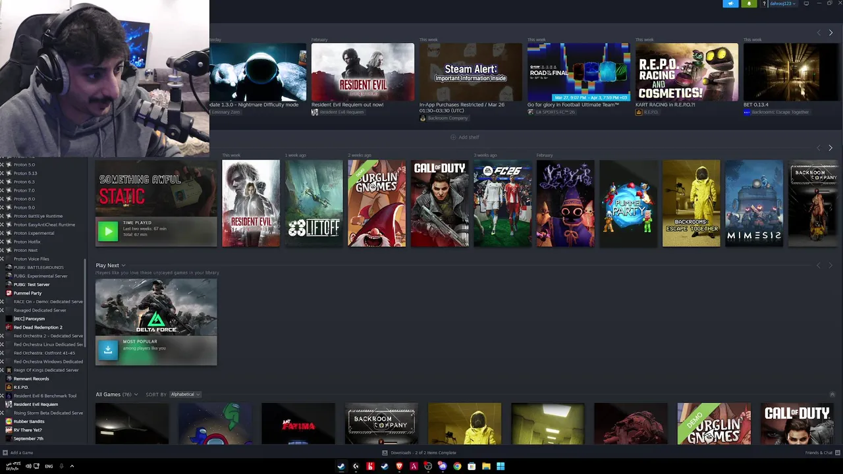843x474 pixels.
Task: Select Resident Evil Requiem in the library list
Action: [36, 404]
